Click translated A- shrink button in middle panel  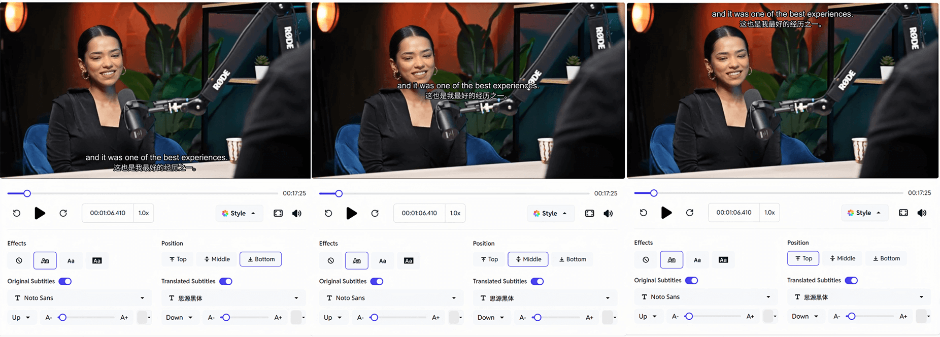(x=523, y=317)
